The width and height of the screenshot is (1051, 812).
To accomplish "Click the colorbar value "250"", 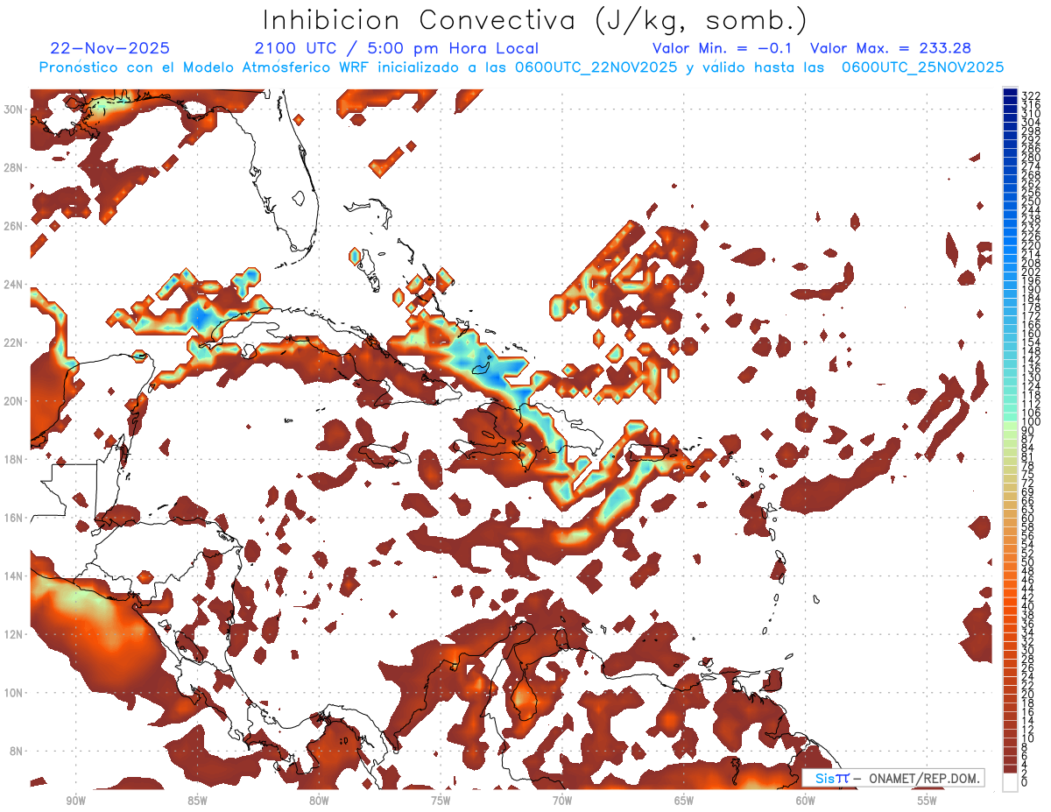I will 1031,201.
